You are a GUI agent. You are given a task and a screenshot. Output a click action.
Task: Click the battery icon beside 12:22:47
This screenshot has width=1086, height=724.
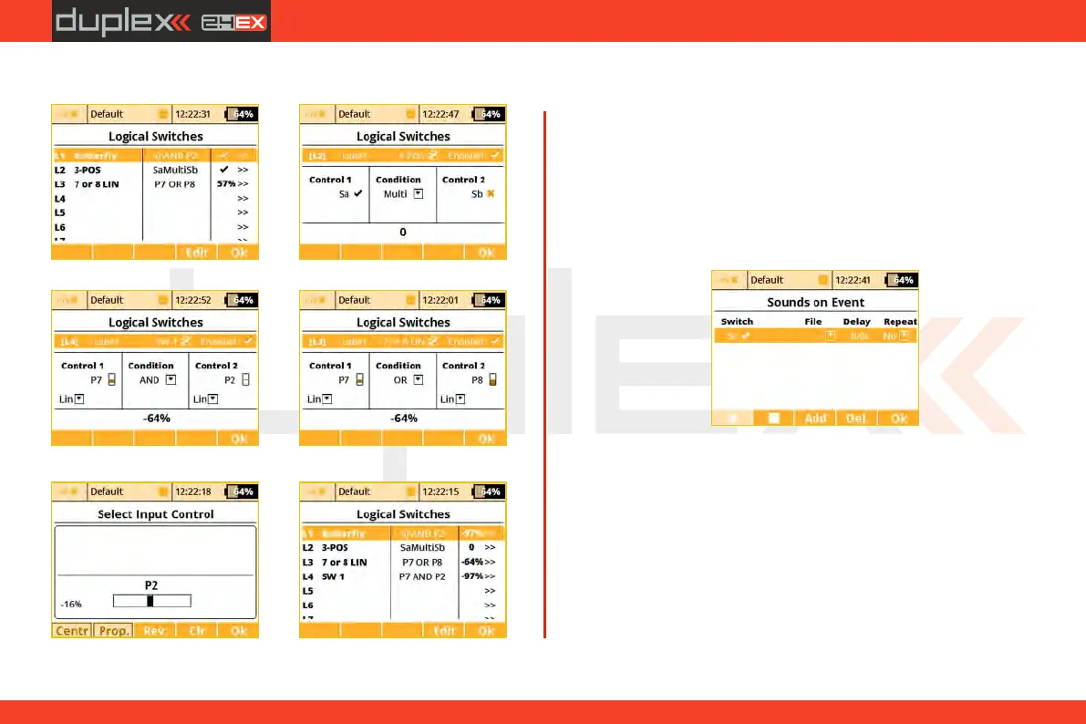click(x=488, y=114)
